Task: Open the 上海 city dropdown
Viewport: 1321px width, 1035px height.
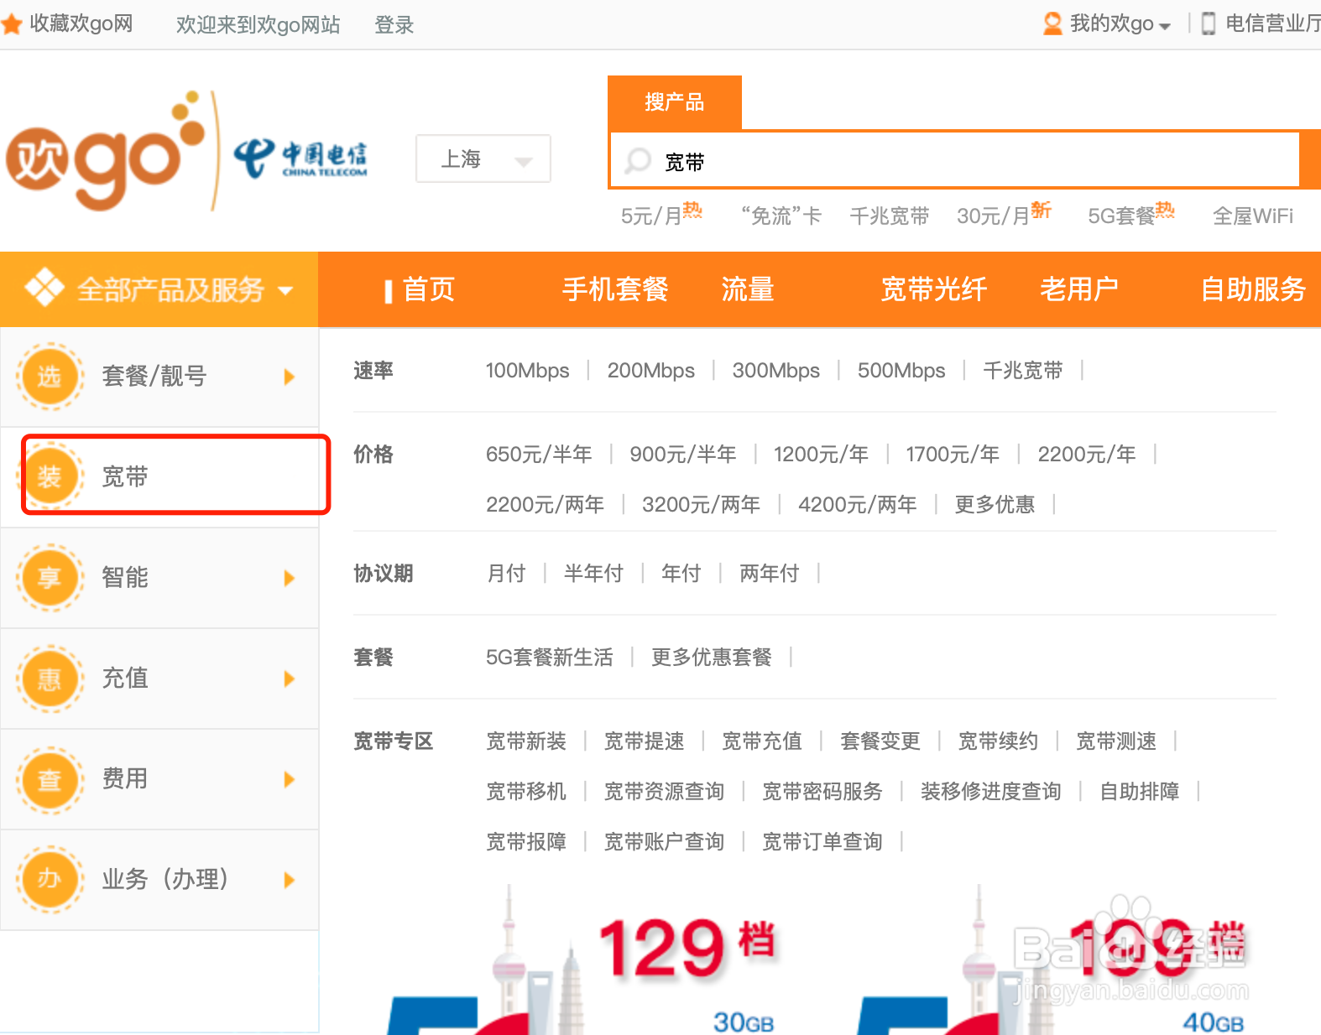Action: click(x=483, y=159)
